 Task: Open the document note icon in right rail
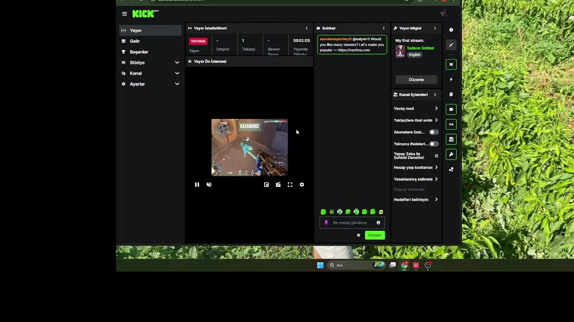451,94
